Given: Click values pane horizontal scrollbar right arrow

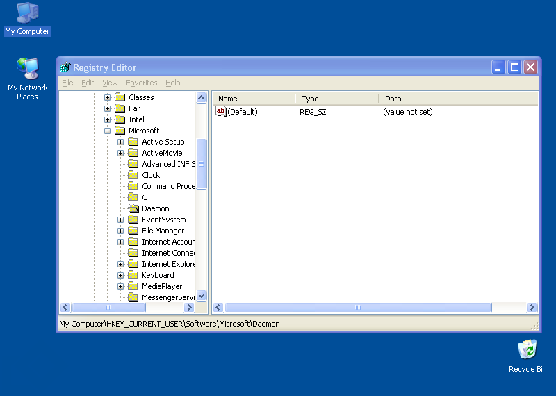Looking at the screenshot, I should coord(532,307).
